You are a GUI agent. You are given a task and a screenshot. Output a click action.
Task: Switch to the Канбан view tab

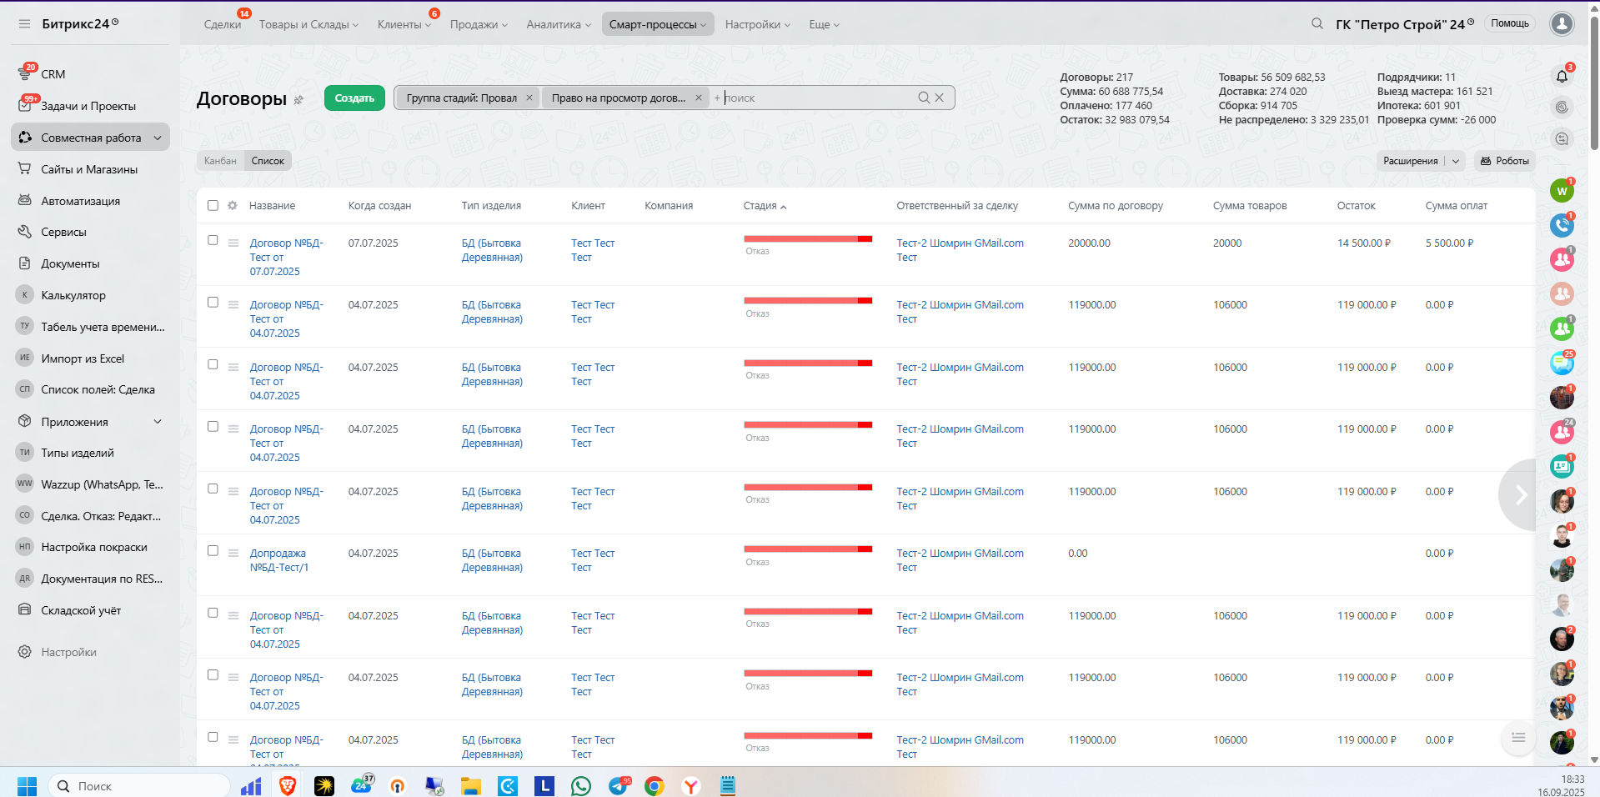220,161
